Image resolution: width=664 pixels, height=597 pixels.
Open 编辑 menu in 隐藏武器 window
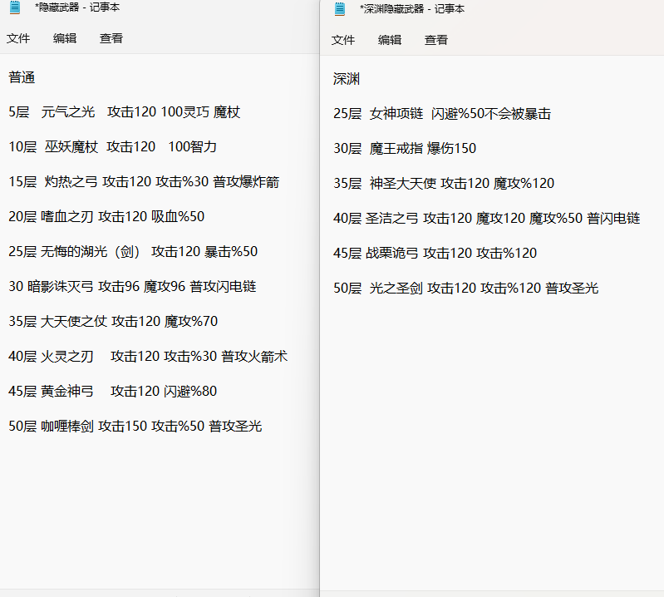point(65,38)
